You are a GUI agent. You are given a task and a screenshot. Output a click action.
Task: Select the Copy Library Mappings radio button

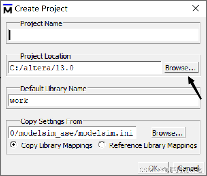pyautogui.click(x=14, y=145)
